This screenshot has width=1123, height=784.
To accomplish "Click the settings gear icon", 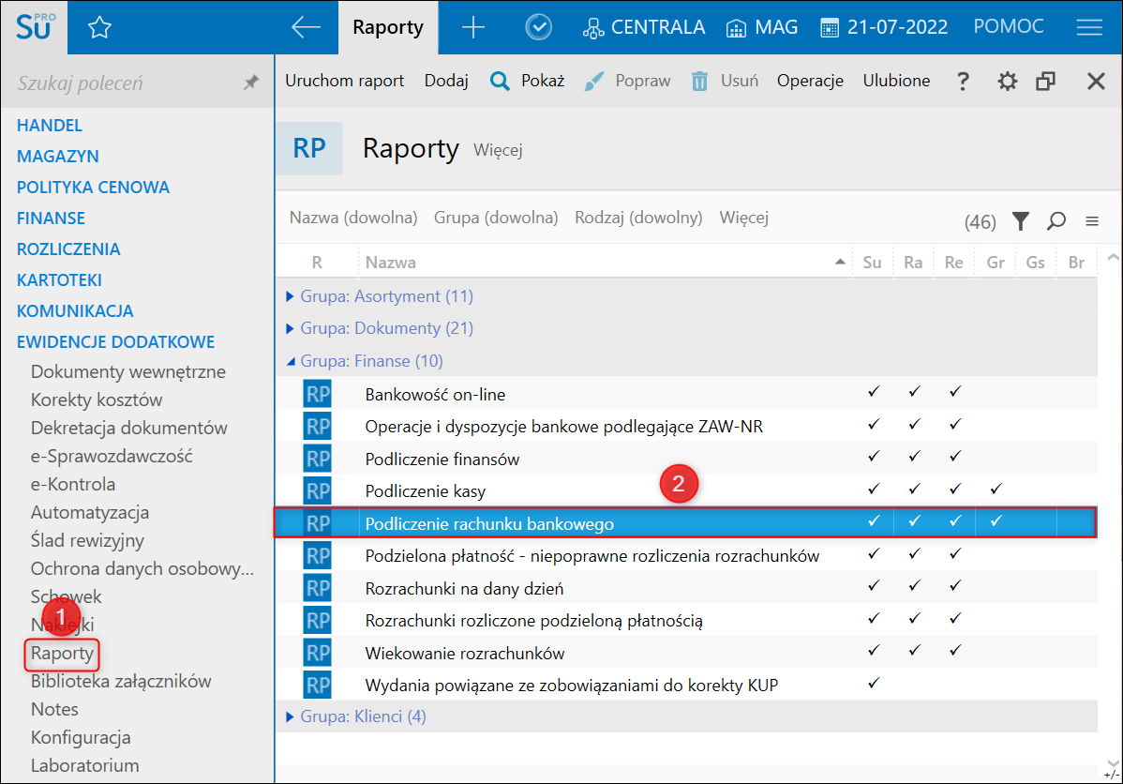I will coord(1007,82).
